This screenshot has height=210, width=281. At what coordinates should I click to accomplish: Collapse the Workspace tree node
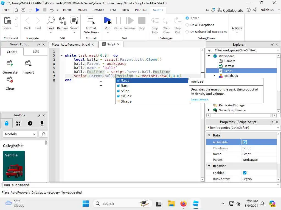[209, 56]
